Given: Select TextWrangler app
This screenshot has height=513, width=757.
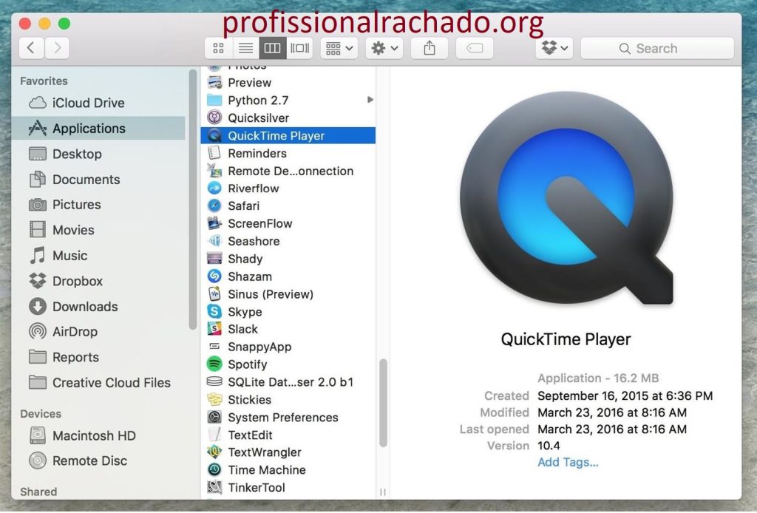Looking at the screenshot, I should 288,452.
